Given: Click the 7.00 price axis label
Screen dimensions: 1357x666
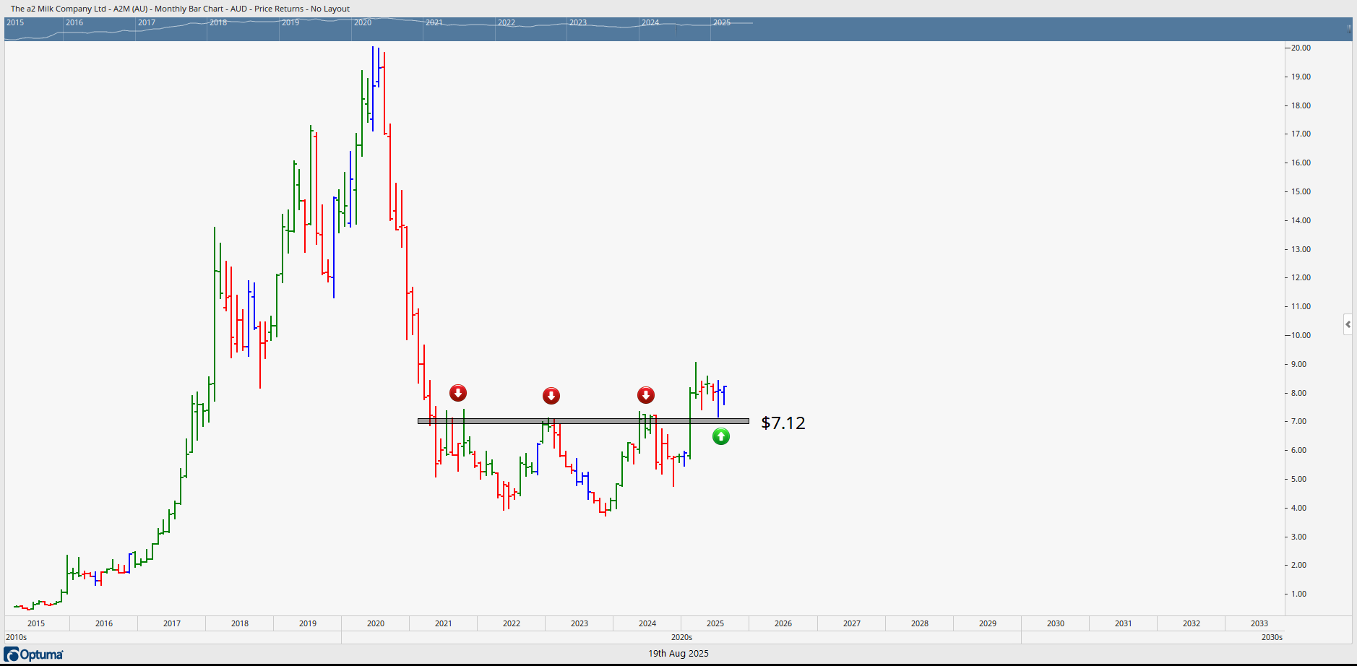Looking at the screenshot, I should (x=1299, y=421).
